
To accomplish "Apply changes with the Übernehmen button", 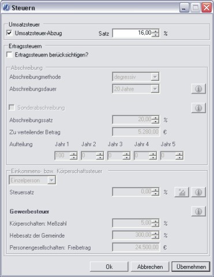I will coord(191,267).
